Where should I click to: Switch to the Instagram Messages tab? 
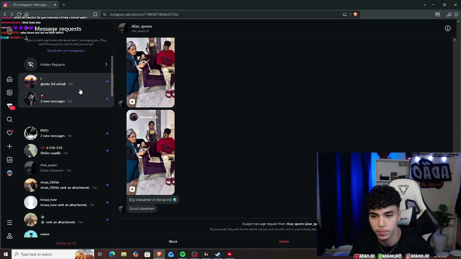tap(30, 5)
